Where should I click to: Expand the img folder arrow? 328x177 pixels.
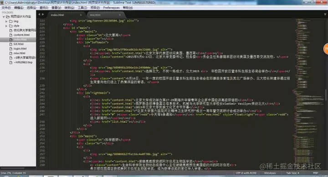[x=6, y=21]
